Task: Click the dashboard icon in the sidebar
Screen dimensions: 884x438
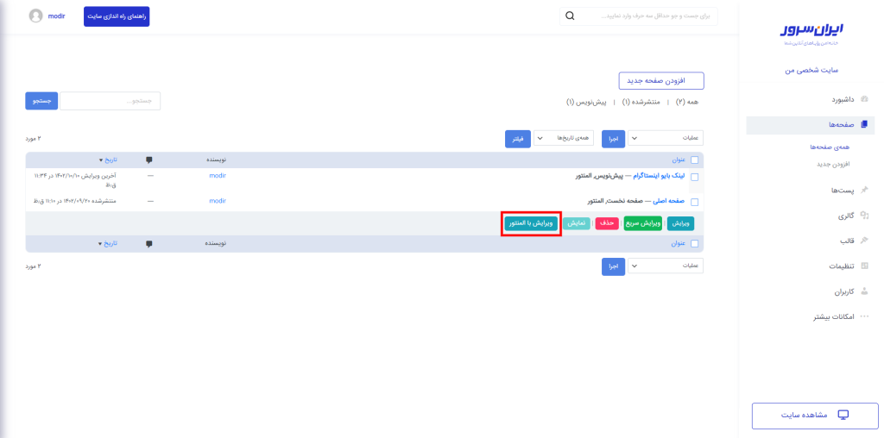Action: click(x=865, y=99)
